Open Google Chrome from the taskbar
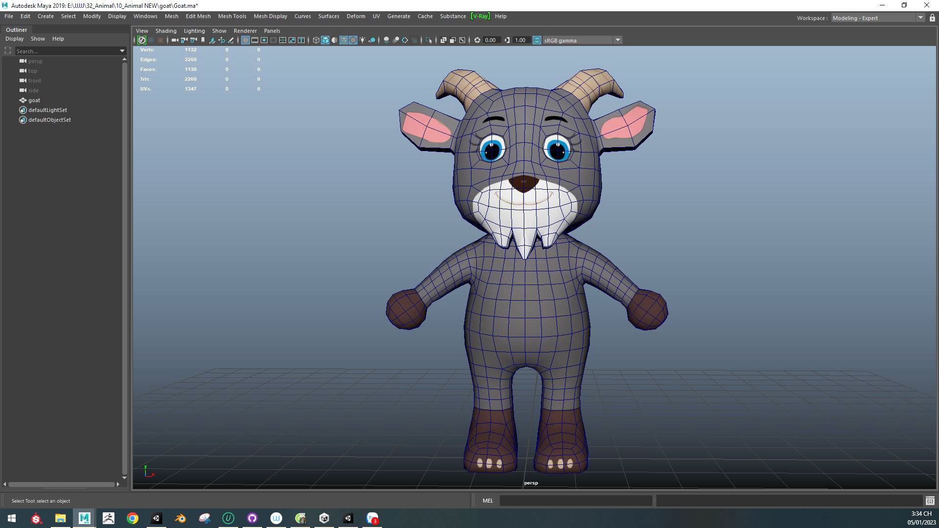Viewport: 939px width, 528px height. click(x=133, y=518)
